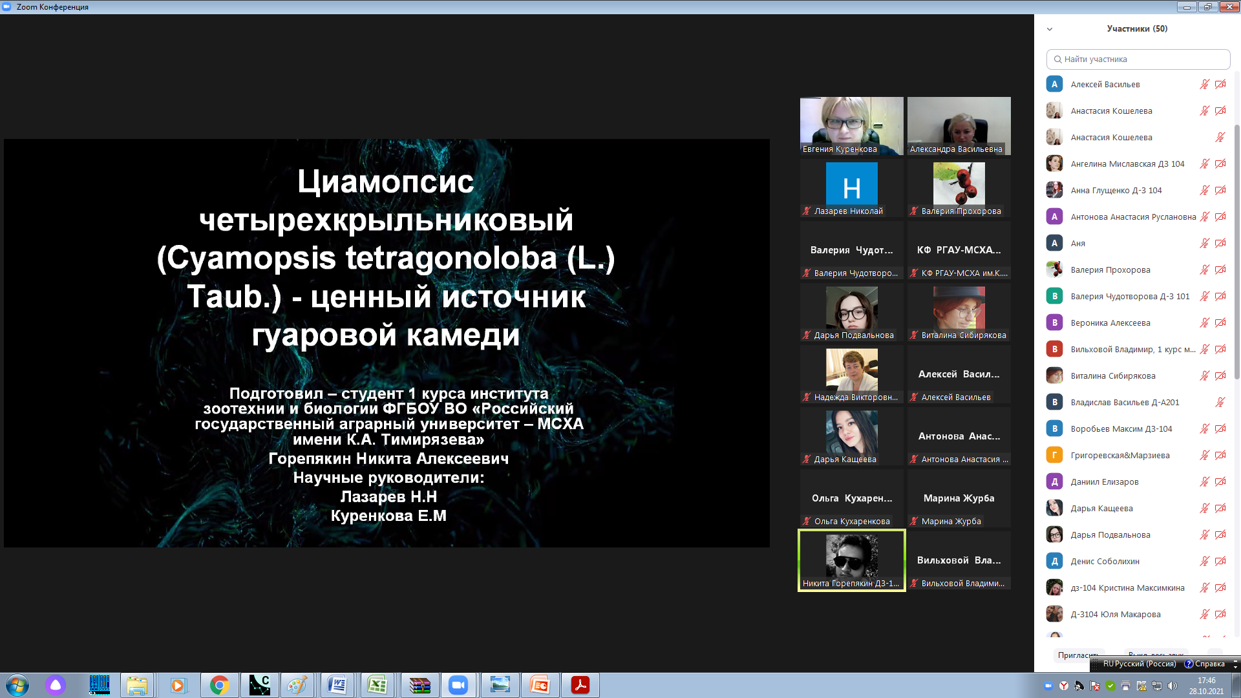Click the help icon beside Справка
Image resolution: width=1241 pixels, height=698 pixels.
1189,664
